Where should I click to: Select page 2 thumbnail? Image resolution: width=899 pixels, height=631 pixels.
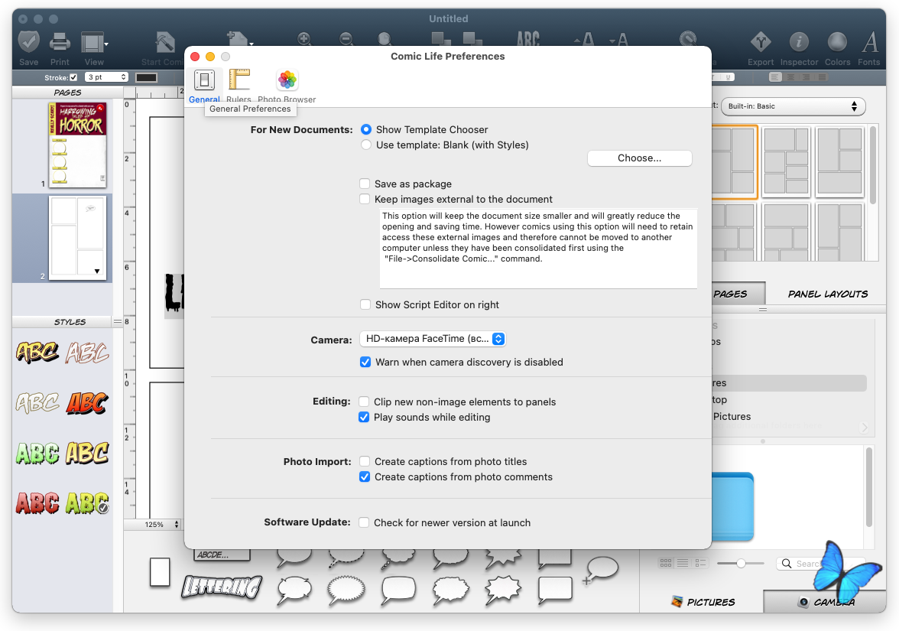[77, 238]
